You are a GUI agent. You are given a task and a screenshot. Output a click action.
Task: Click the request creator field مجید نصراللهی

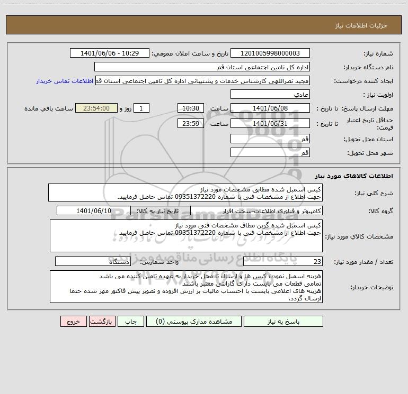click(203, 81)
